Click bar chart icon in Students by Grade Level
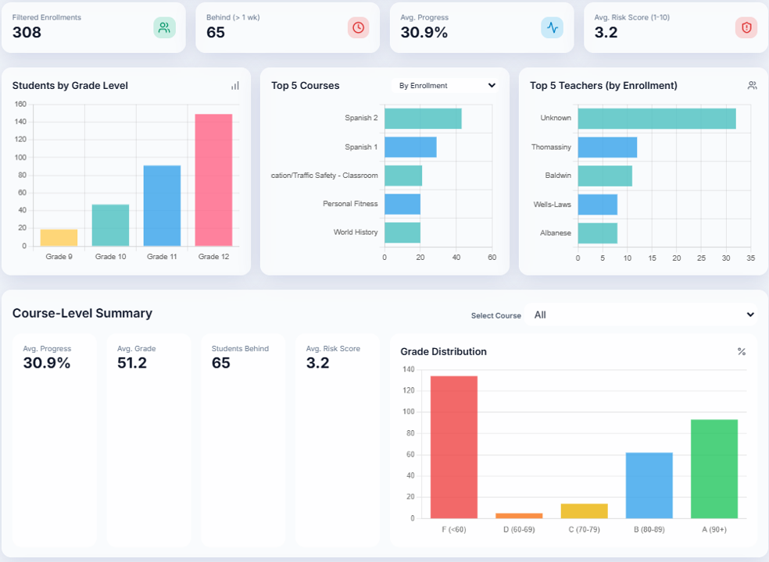769x562 pixels. pos(234,86)
